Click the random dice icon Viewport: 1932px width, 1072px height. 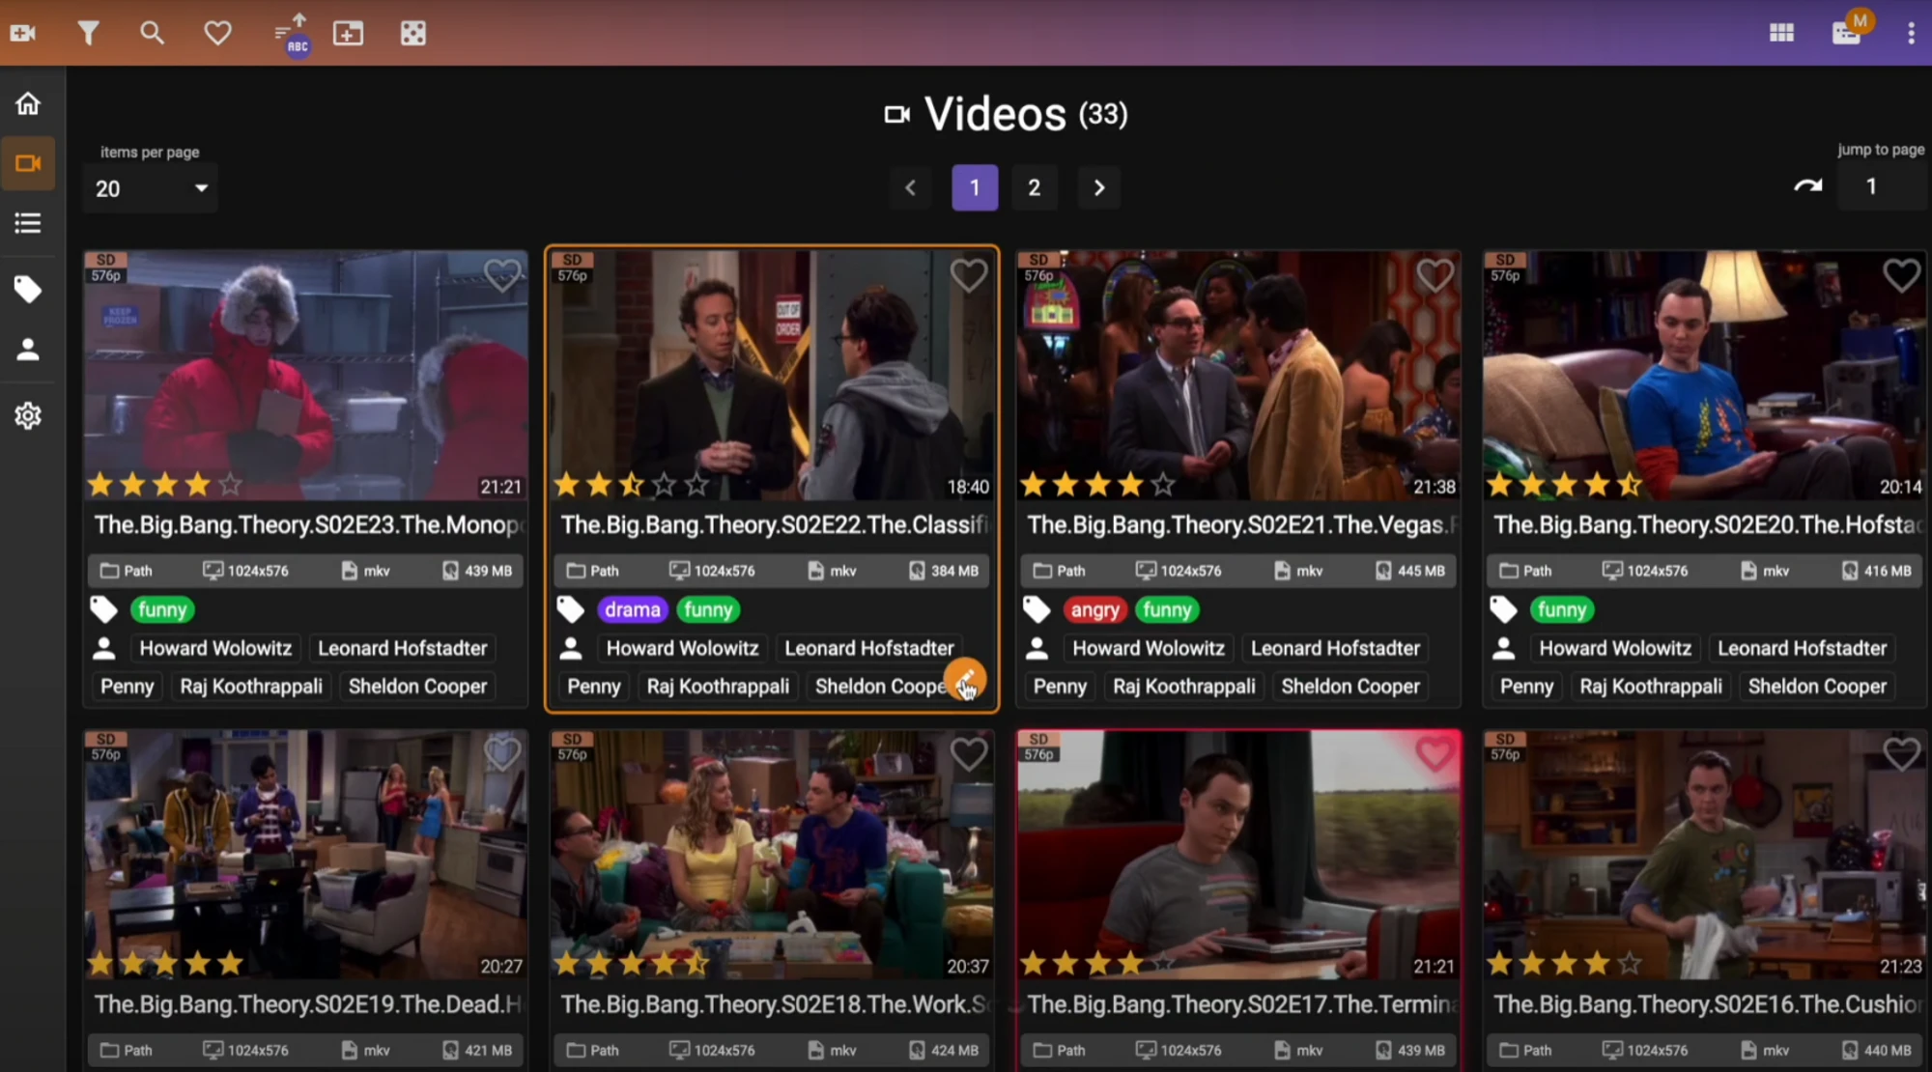pos(413,34)
